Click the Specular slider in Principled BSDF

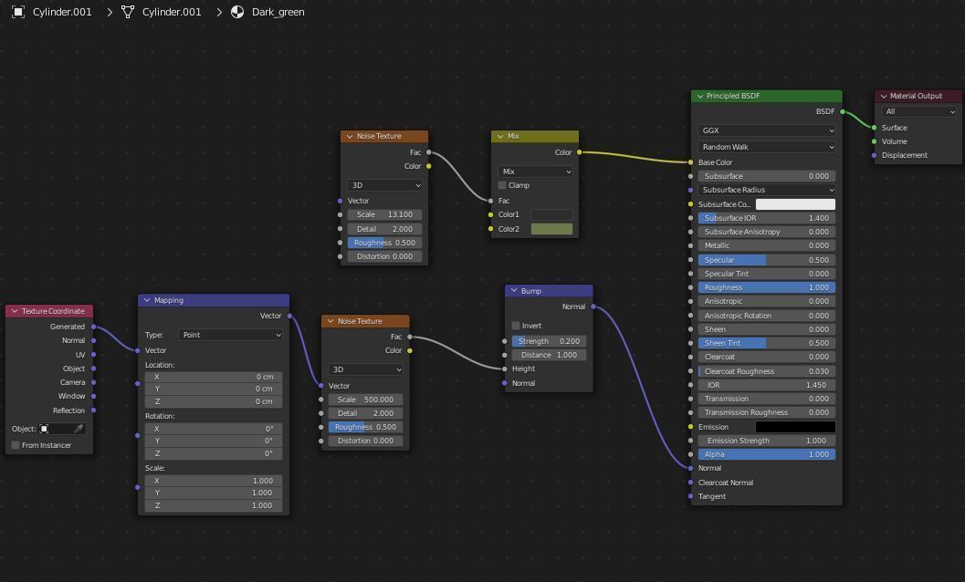tap(767, 260)
